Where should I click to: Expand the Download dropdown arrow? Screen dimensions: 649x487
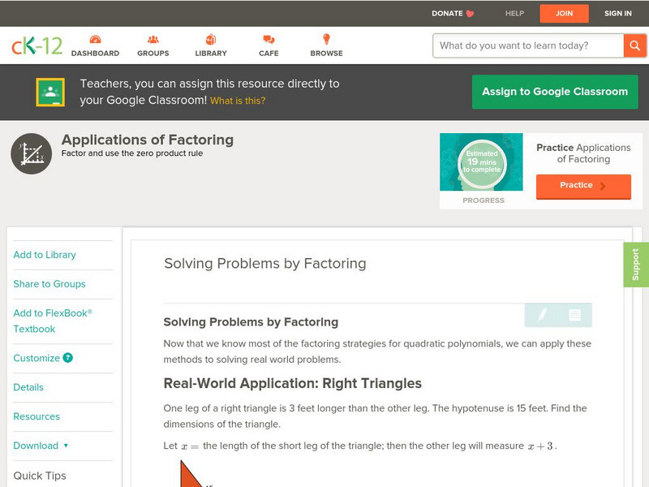point(66,446)
